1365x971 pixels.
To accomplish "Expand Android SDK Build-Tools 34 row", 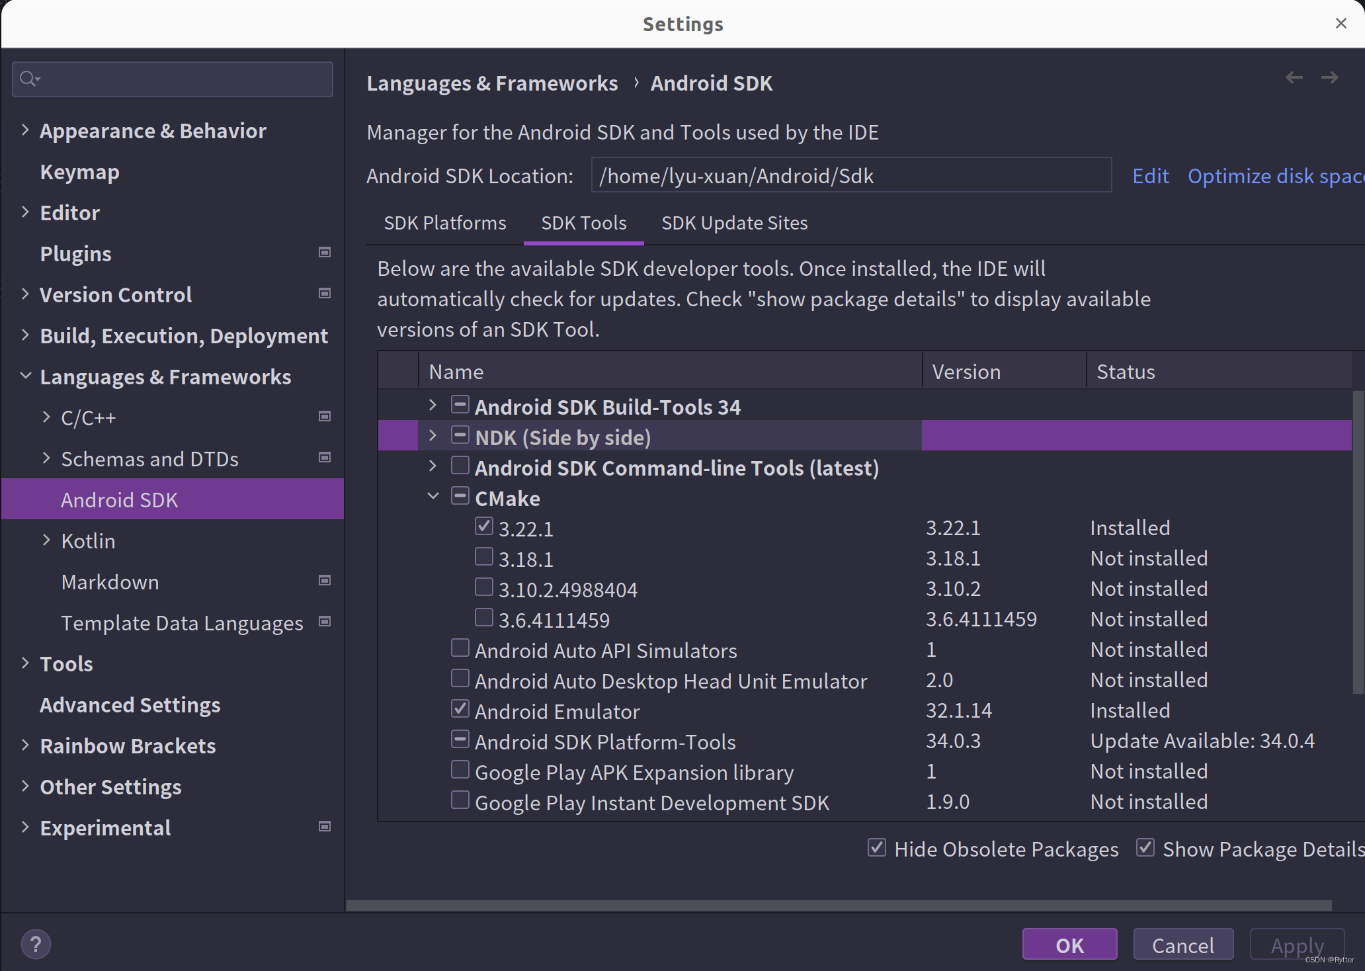I will tap(433, 405).
